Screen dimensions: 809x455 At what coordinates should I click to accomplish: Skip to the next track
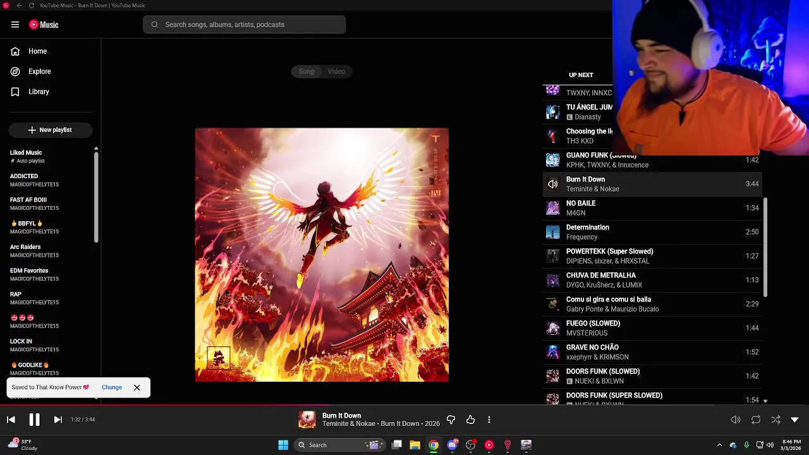click(x=58, y=420)
